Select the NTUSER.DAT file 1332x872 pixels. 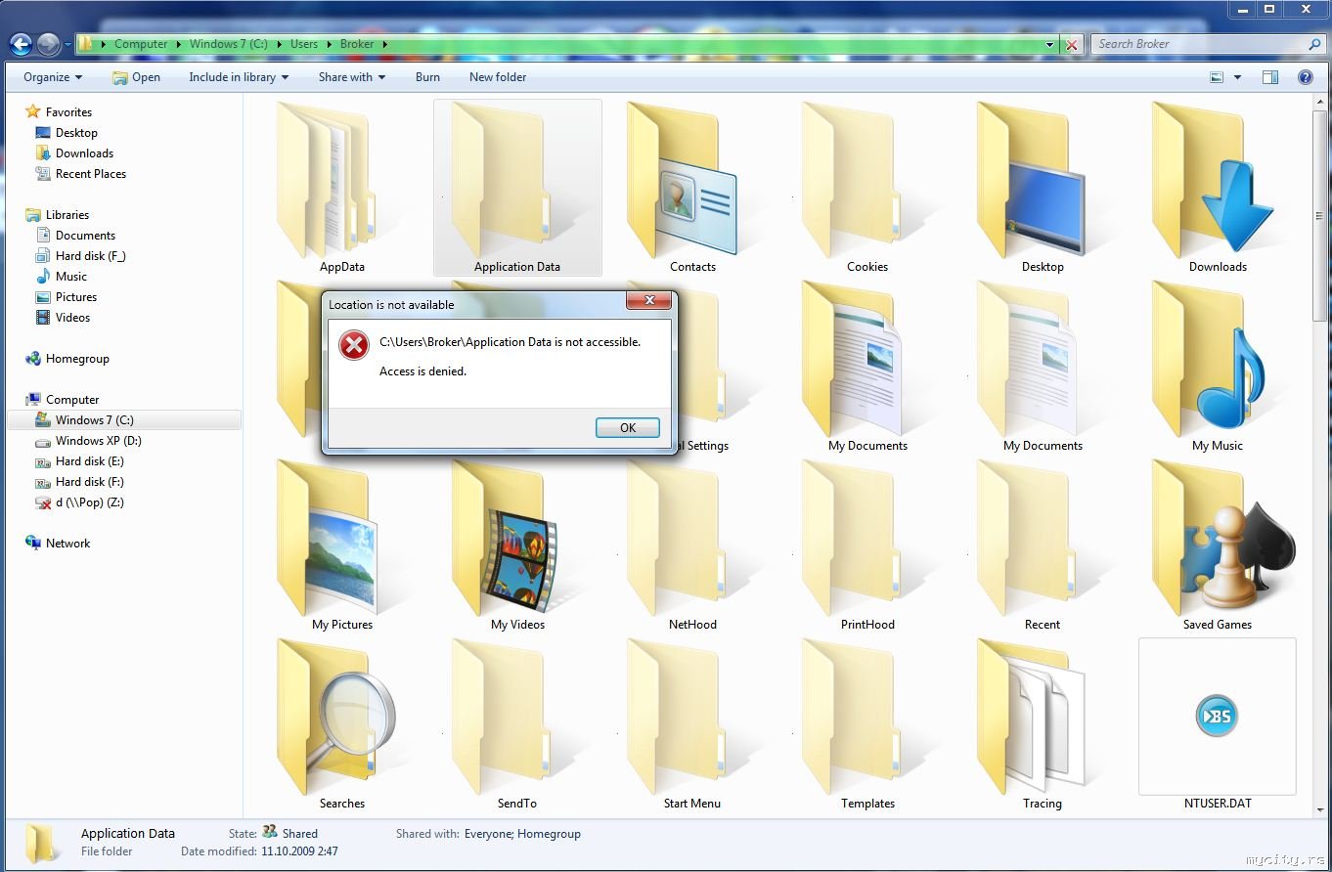click(x=1218, y=725)
